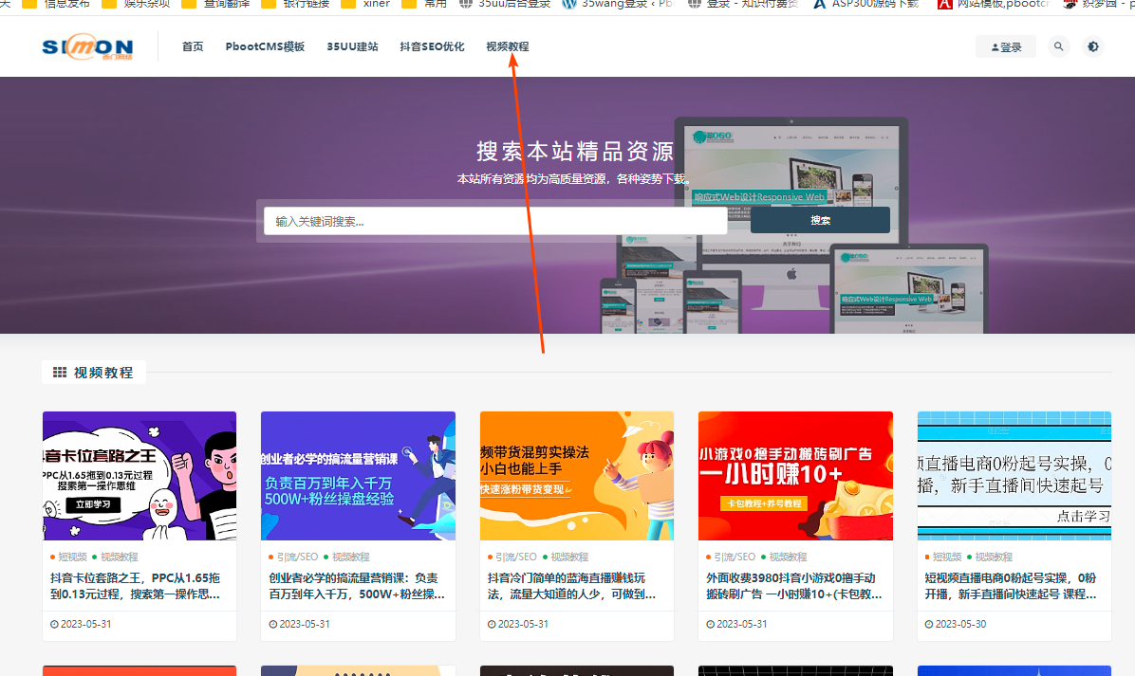Image resolution: width=1135 pixels, height=676 pixels.
Task: Open the PbootCMS模板 menu item
Action: pos(265,46)
